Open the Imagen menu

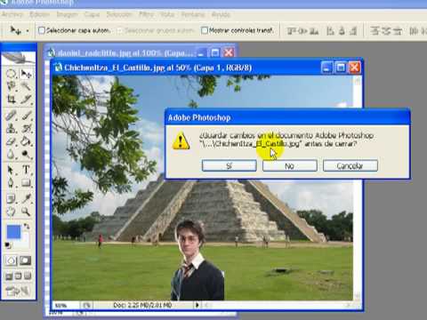point(67,14)
